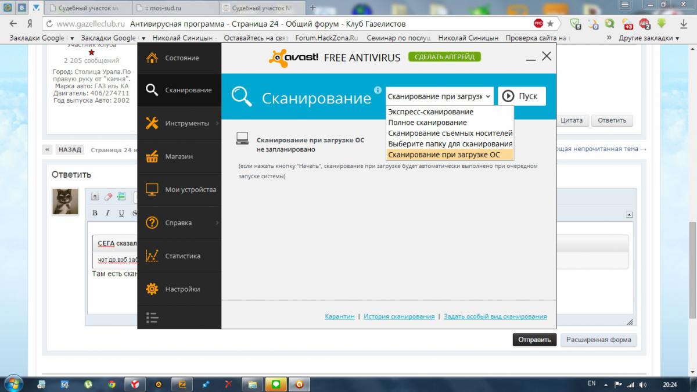Choose Сканирование при загрузке ОС in list
Viewport: 697px width, 392px height.
[x=450, y=154]
